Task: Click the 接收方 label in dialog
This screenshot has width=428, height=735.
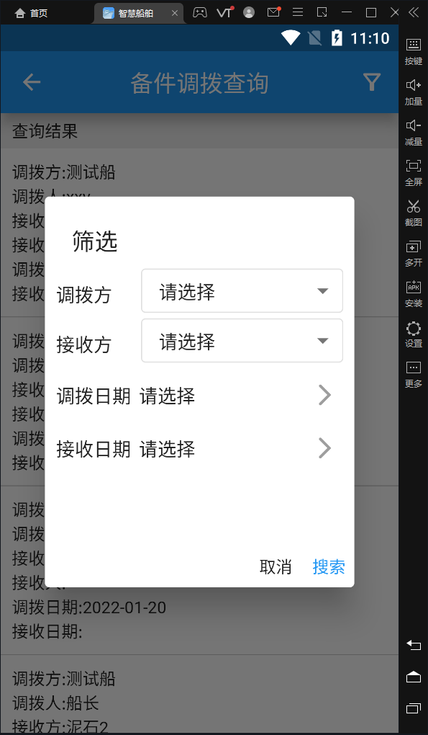Action: point(84,345)
